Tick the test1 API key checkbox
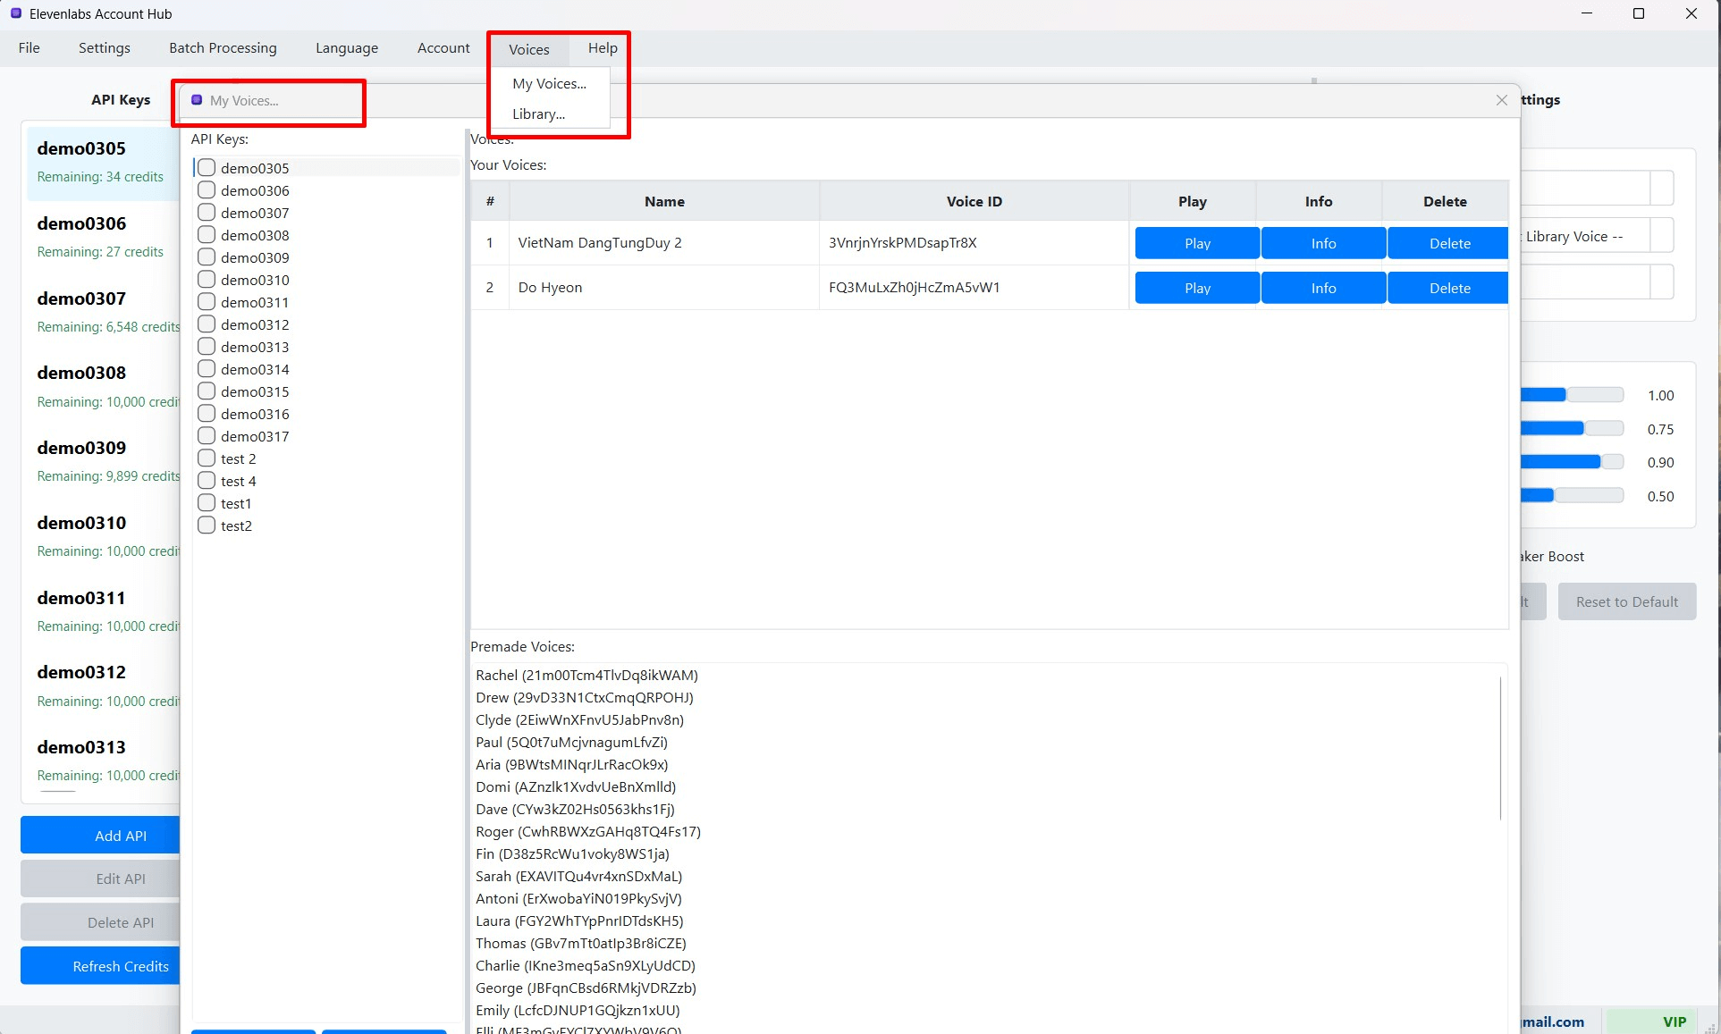Viewport: 1721px width, 1034px height. [x=207, y=503]
